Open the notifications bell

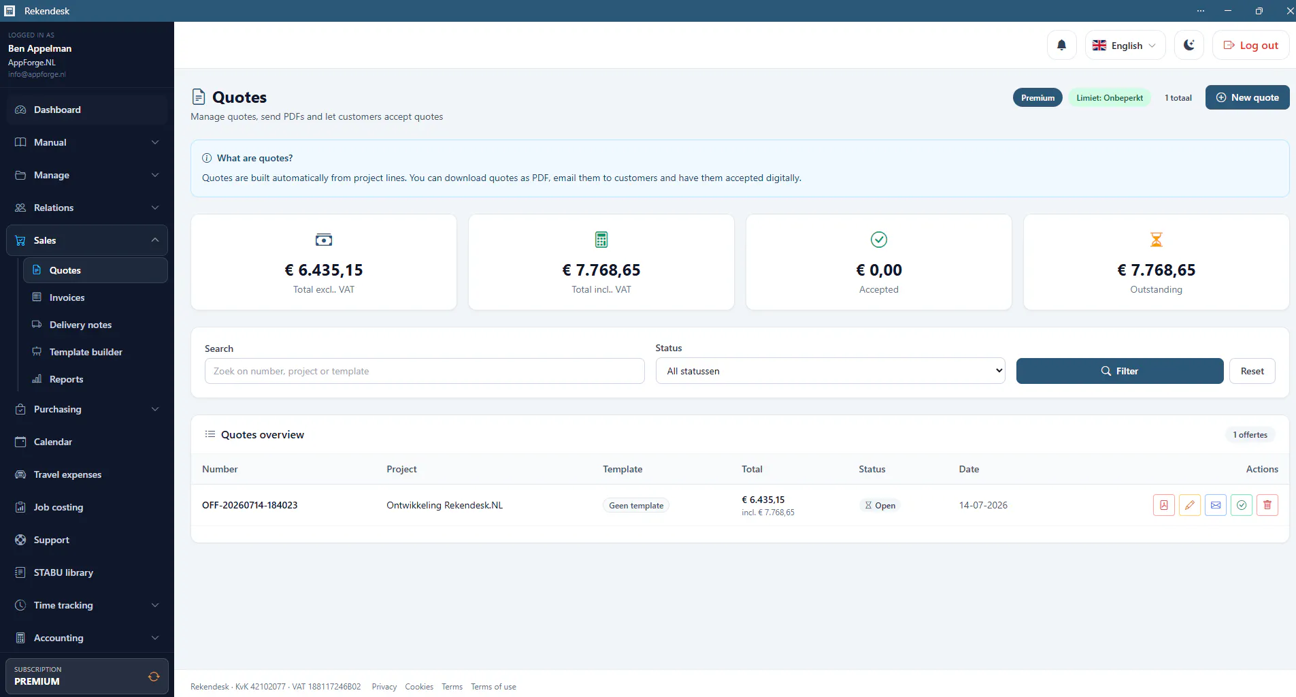(x=1061, y=45)
